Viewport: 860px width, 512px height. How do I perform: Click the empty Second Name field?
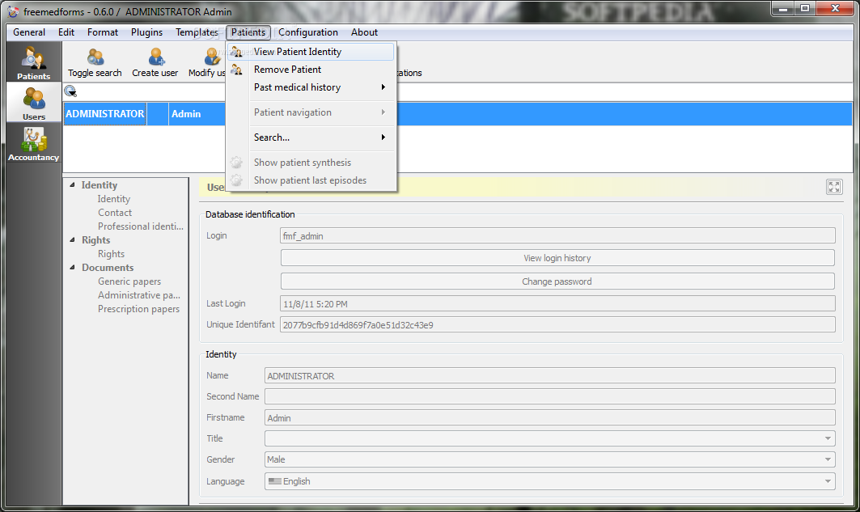[x=549, y=396]
